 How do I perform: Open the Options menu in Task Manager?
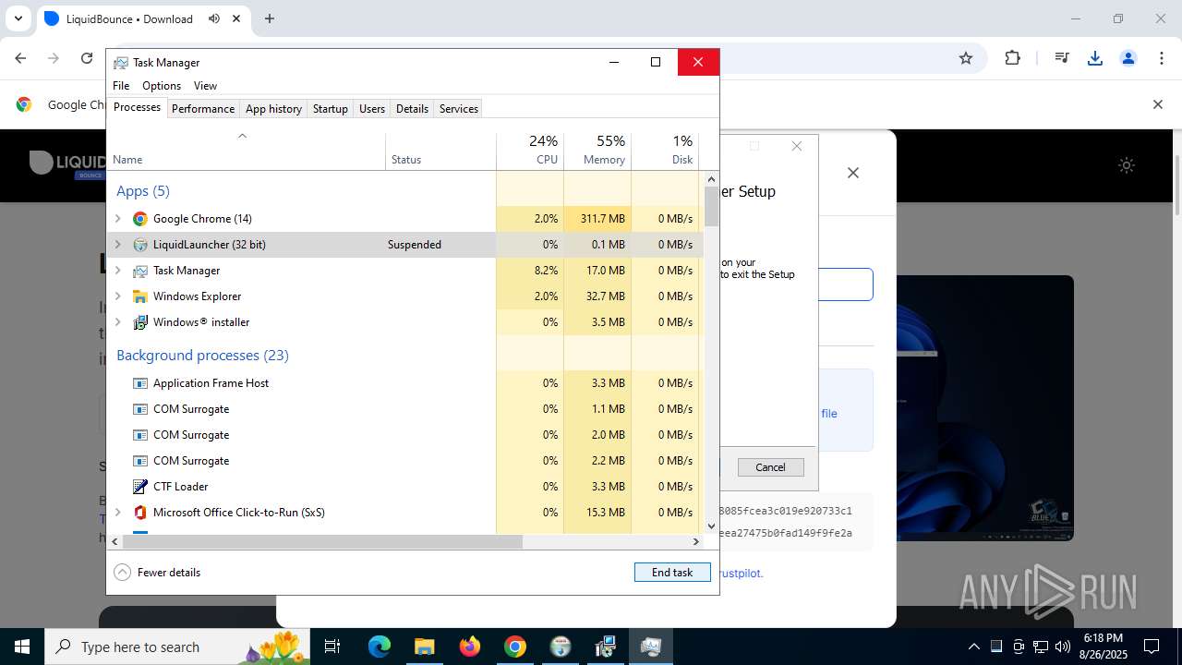tap(162, 86)
